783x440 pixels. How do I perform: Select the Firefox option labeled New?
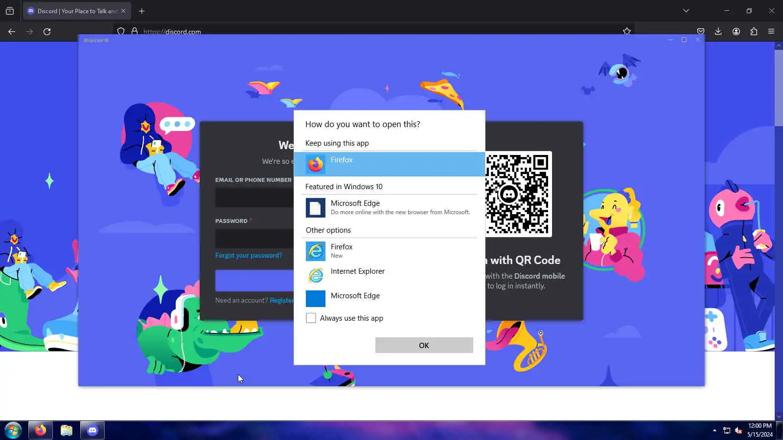coord(390,251)
